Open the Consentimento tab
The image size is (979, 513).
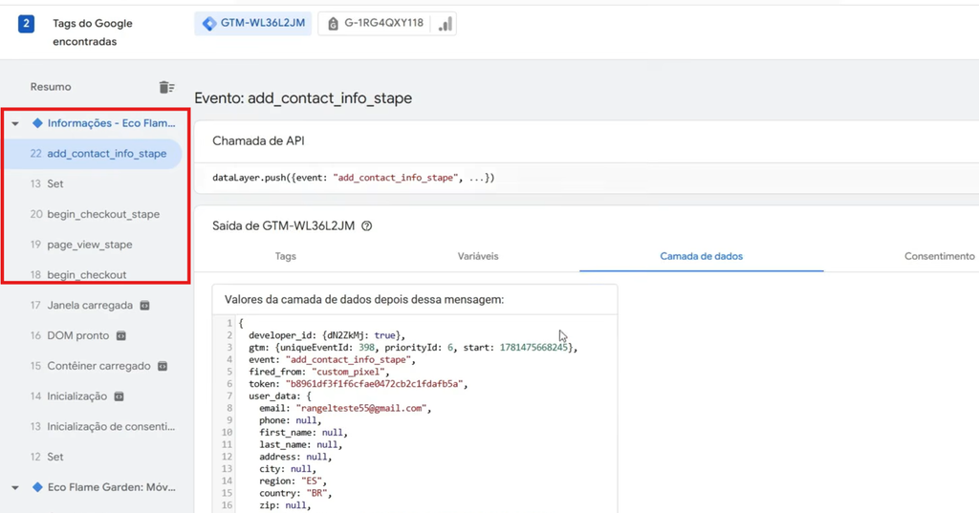[939, 256]
